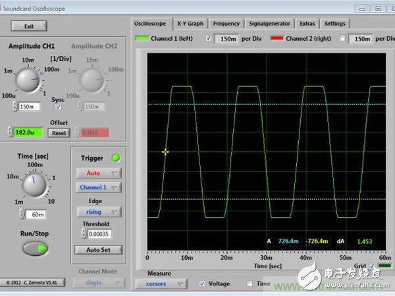Open the Measure cursors dropdown
Viewport: 395px width, 296px height.
(x=160, y=284)
